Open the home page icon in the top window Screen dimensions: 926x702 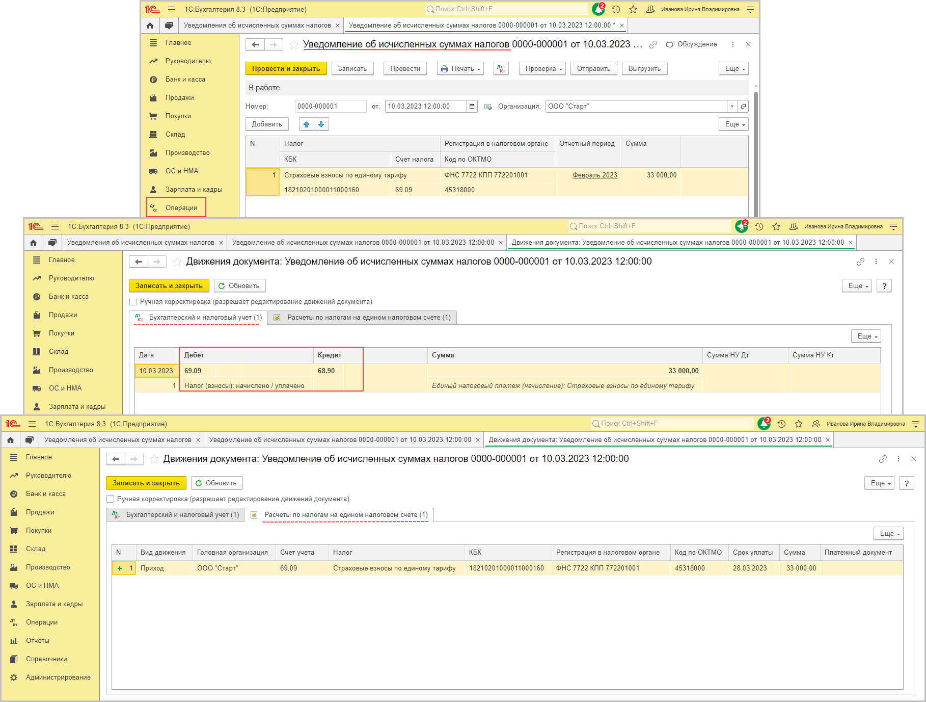coord(150,25)
